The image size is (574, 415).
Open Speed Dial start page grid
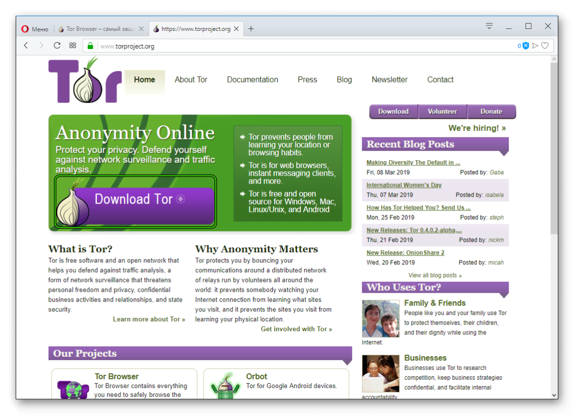(x=73, y=46)
